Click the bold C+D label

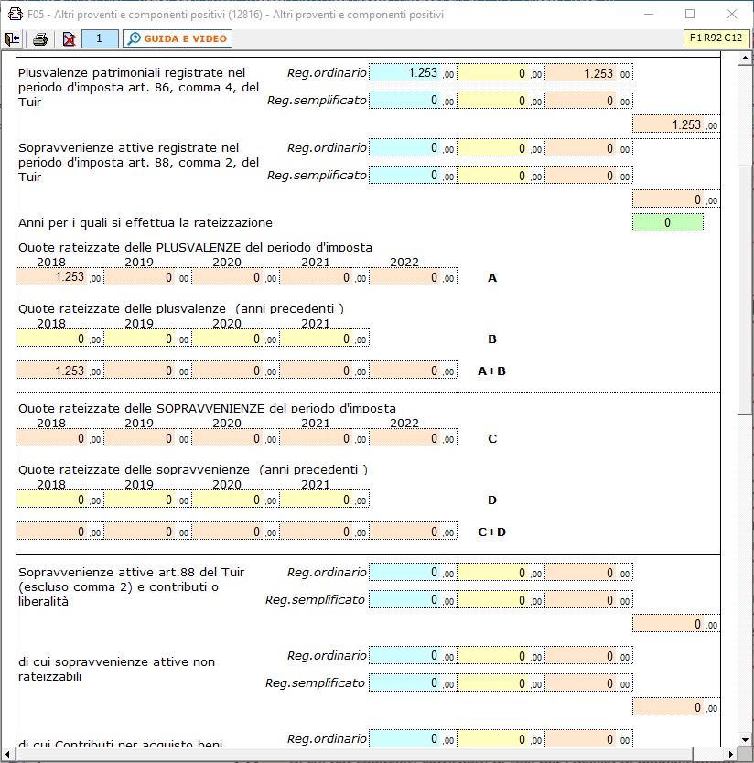pos(491,532)
